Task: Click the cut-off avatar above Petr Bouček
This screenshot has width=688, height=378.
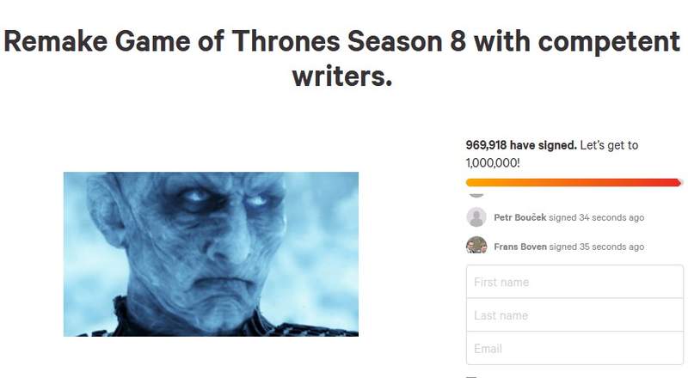Action: point(476,196)
